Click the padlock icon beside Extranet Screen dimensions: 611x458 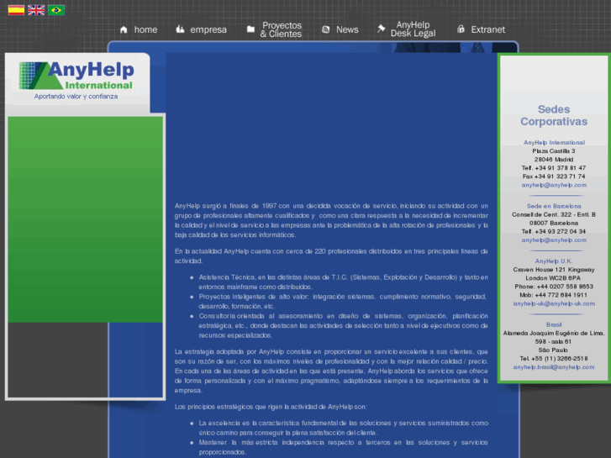461,29
